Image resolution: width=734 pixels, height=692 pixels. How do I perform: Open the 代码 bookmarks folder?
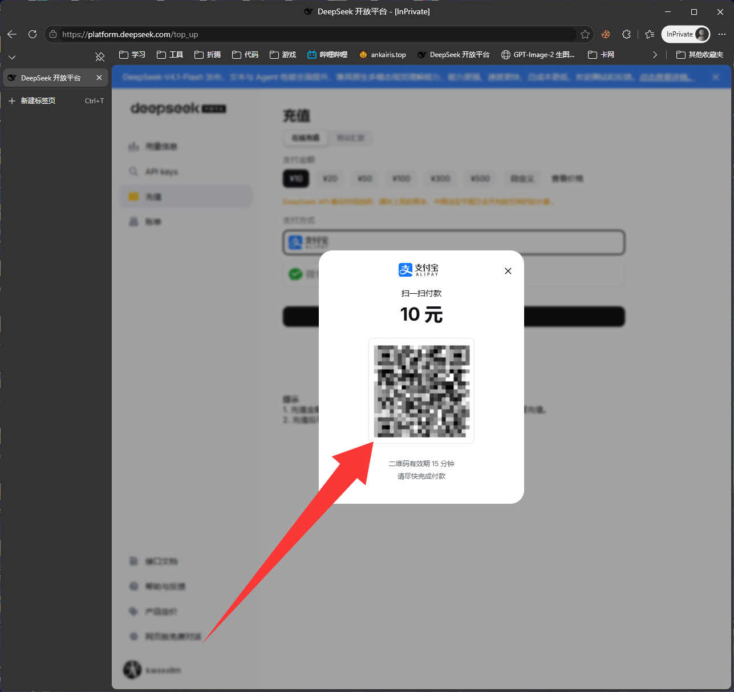(x=245, y=55)
